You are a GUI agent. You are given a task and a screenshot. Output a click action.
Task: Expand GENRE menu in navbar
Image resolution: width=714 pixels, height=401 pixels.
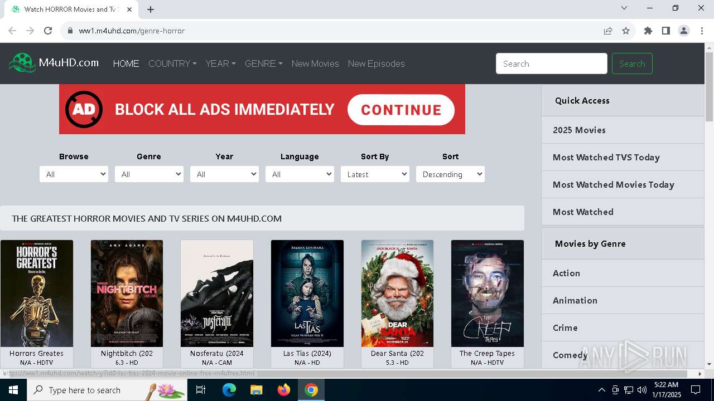264,63
